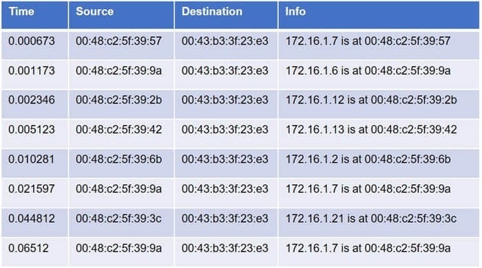Select the time cell 0.001173
The height and width of the screenshot is (268, 482).
coord(34,74)
